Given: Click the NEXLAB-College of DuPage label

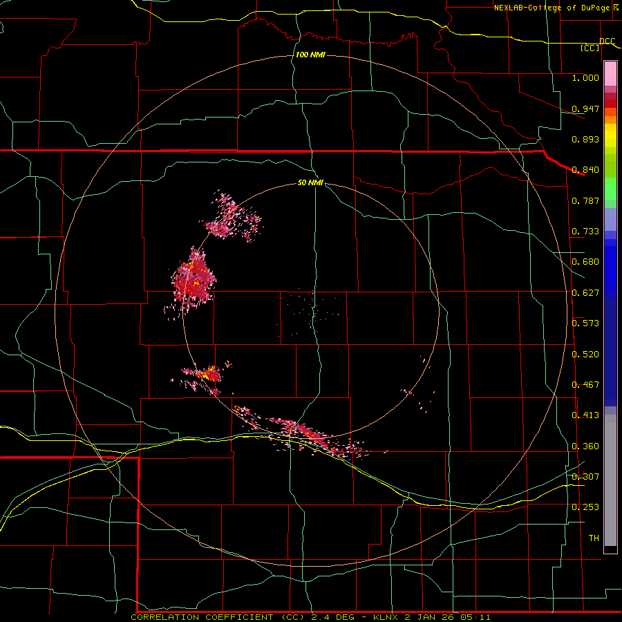Looking at the screenshot, I should pyautogui.click(x=552, y=8).
